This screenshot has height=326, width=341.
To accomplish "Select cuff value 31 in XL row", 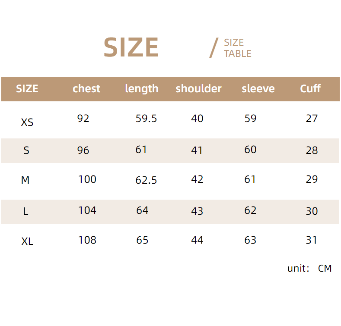I will pyautogui.click(x=312, y=240).
